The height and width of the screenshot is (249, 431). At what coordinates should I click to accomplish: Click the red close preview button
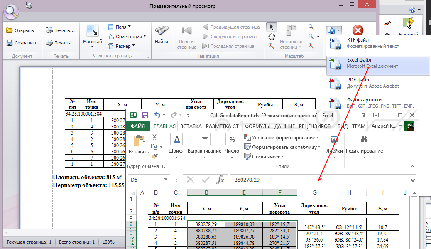358,30
